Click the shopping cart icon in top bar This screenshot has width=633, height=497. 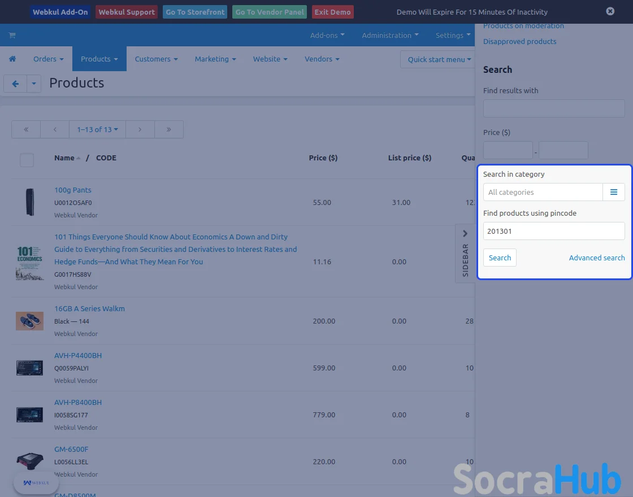coord(12,35)
